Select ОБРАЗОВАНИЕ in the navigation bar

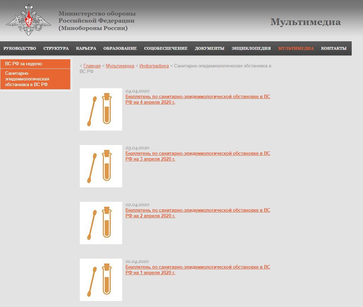(x=120, y=48)
